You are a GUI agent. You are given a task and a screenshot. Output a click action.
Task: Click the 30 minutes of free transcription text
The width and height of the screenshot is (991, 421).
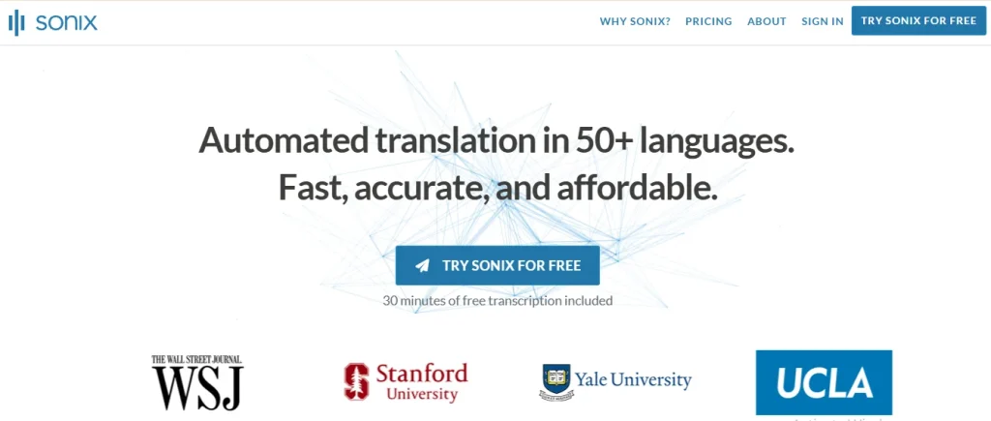click(x=497, y=301)
